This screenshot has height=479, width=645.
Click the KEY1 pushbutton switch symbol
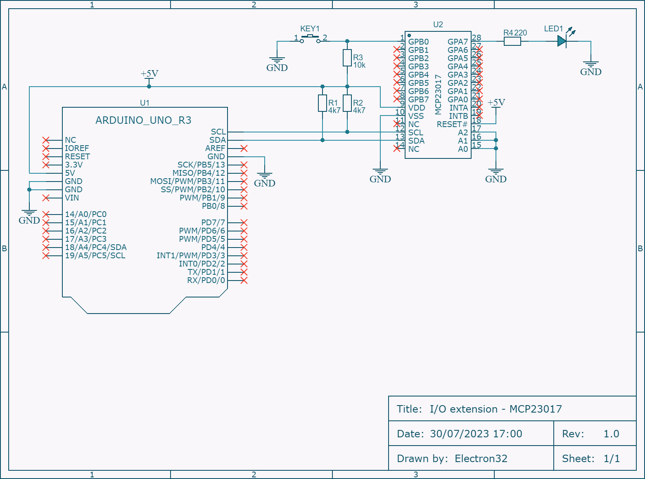(x=310, y=39)
